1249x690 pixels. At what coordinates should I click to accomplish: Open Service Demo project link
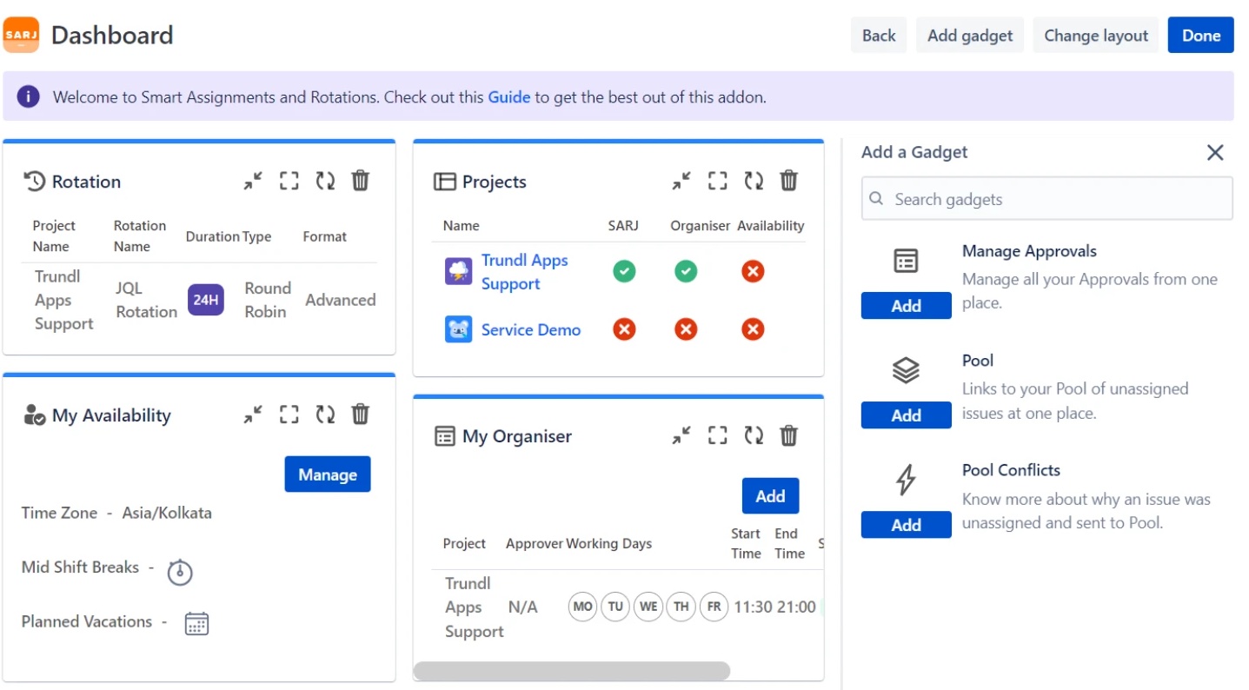click(x=531, y=330)
